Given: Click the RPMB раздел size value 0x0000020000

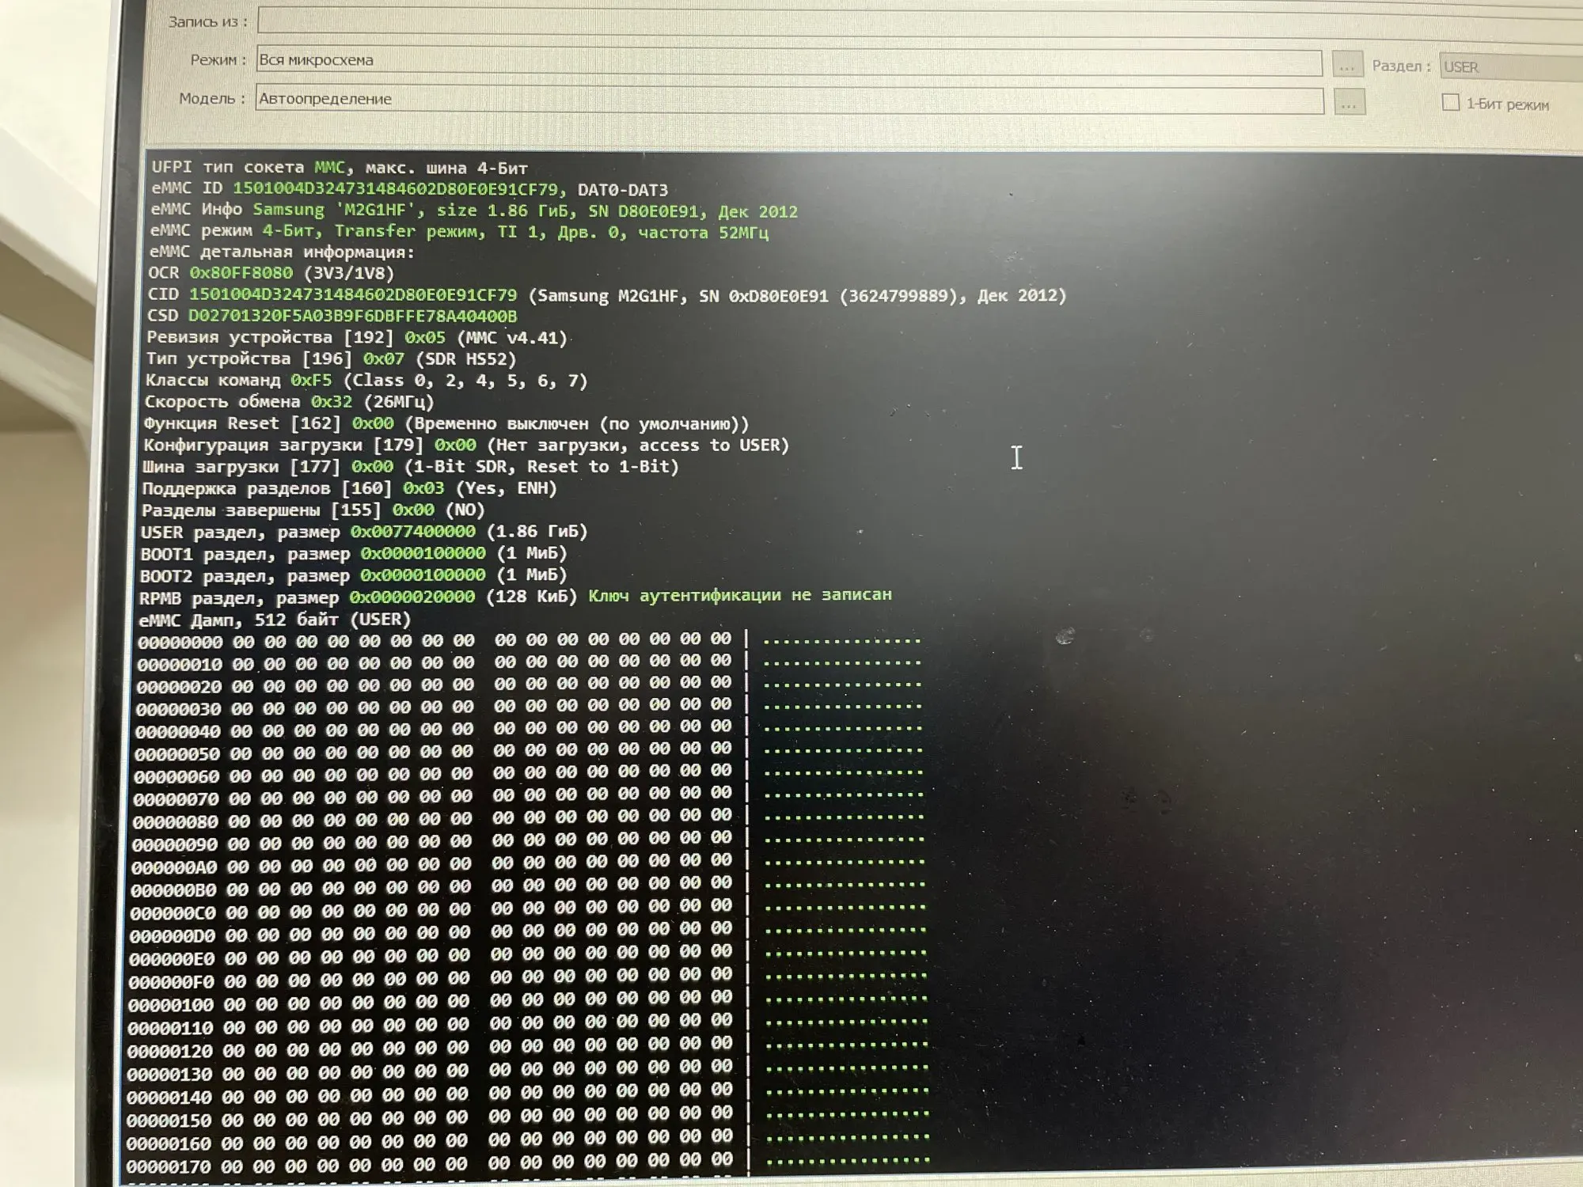Looking at the screenshot, I should tap(412, 597).
